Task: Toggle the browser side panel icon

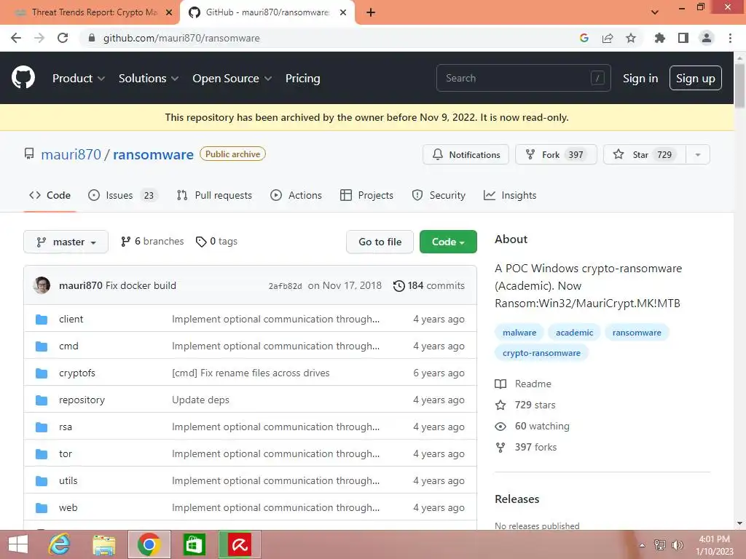Action: click(x=683, y=38)
